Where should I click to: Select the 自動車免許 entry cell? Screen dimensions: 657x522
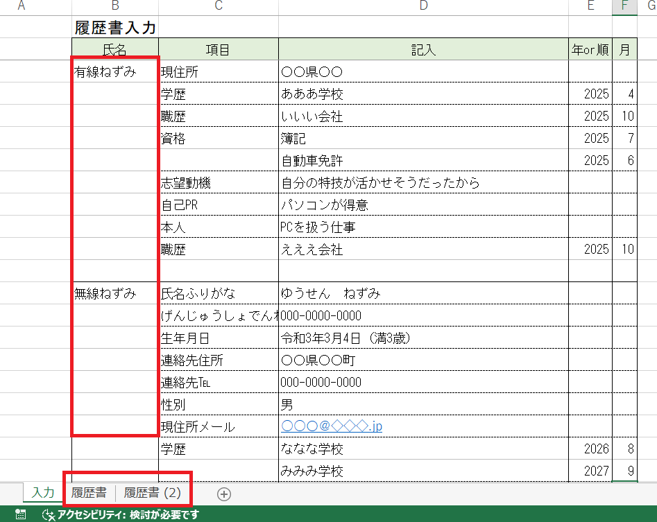coord(423,160)
